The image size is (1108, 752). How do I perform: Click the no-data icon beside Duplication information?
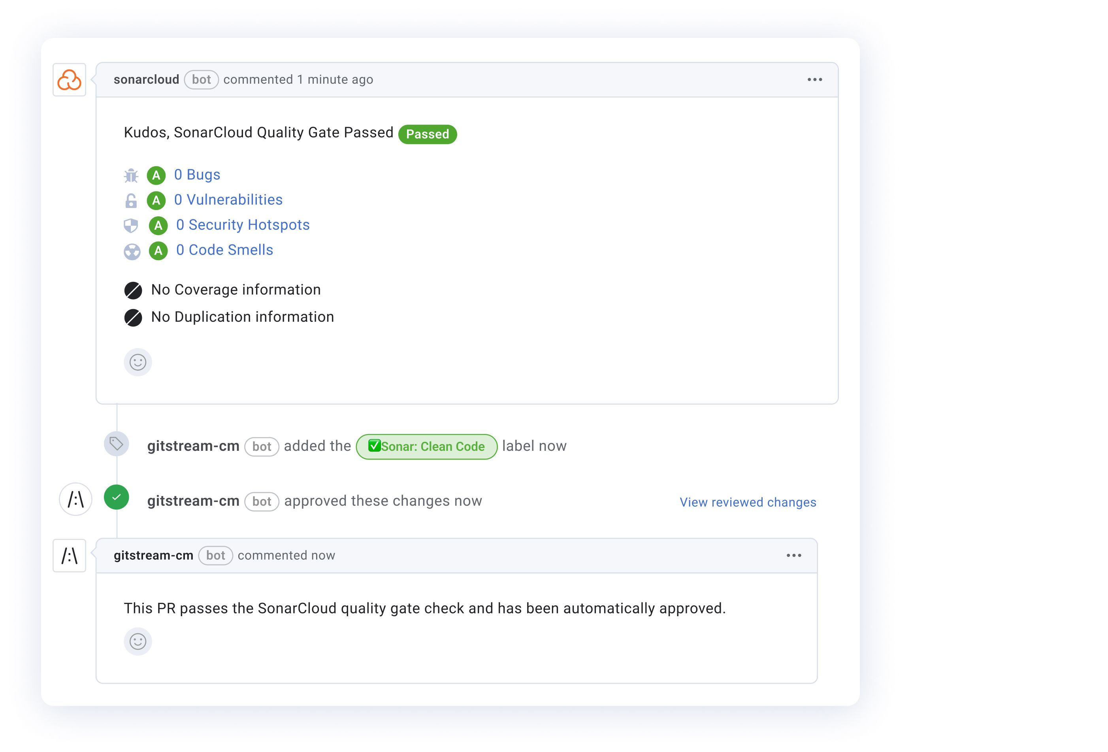(133, 318)
